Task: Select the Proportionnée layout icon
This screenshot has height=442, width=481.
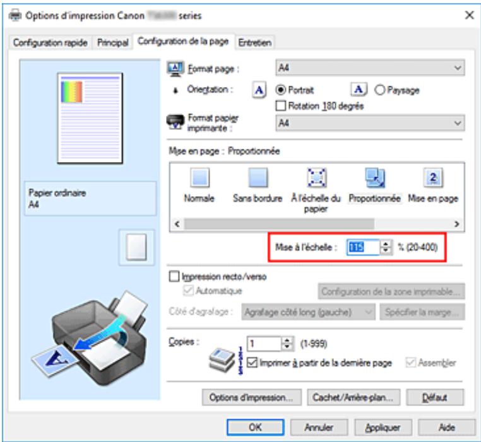Action: (375, 177)
